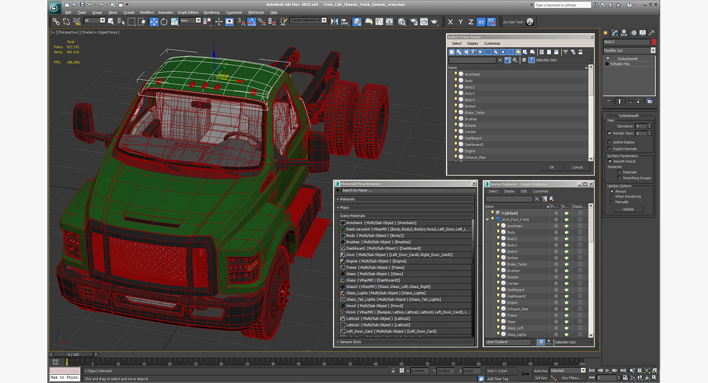The image size is (708, 383).
Task: Click the Mirror tool icon
Action: (x=334, y=22)
